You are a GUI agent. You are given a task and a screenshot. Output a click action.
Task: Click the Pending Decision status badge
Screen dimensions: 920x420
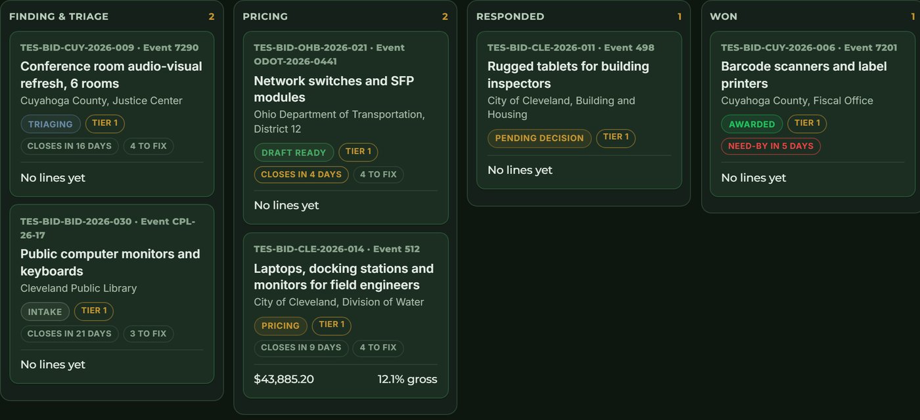point(540,138)
